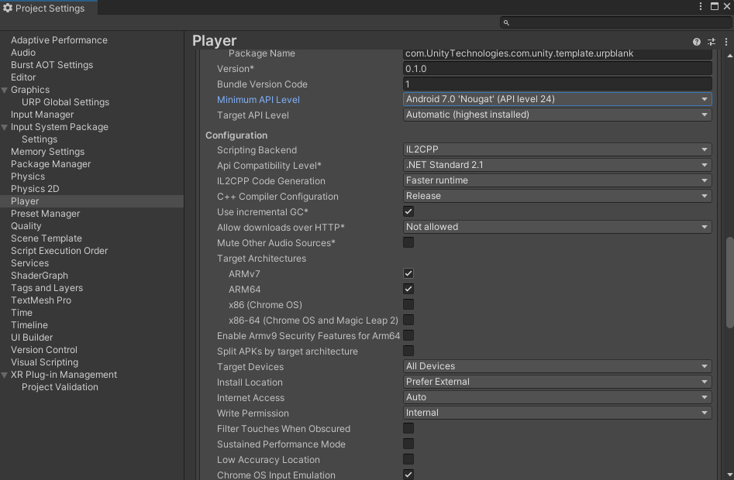The height and width of the screenshot is (480, 734).
Task: Enable Armv9 Security Features for Arm64
Action: (x=408, y=335)
